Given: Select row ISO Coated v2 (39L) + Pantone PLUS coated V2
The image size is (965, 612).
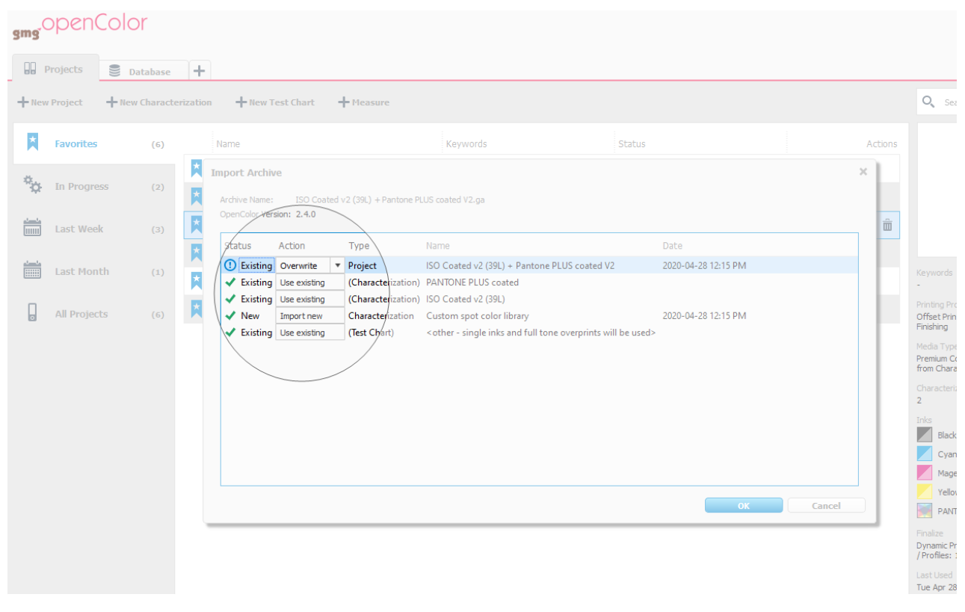Looking at the screenshot, I should pyautogui.click(x=539, y=265).
